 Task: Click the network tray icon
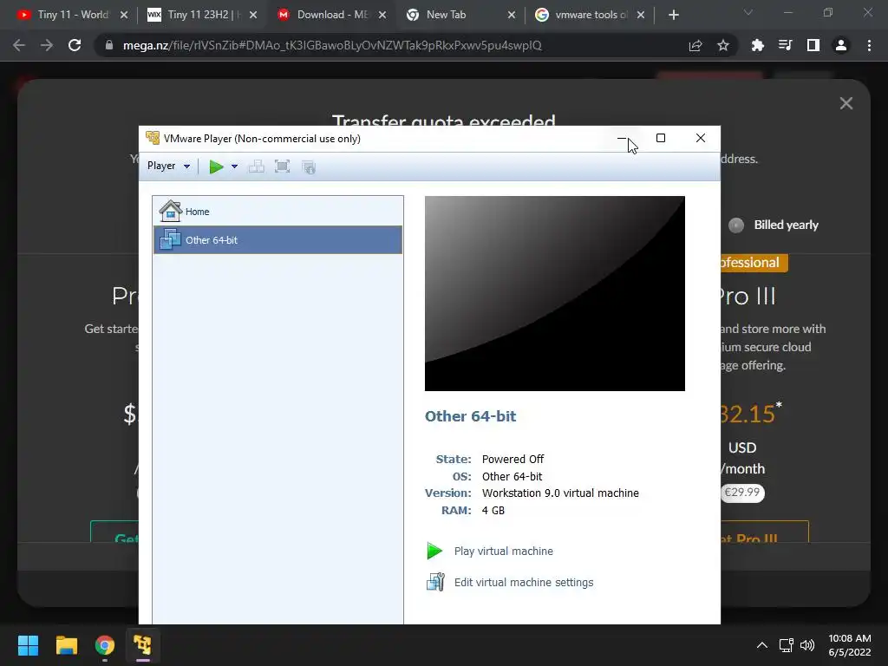(x=786, y=645)
